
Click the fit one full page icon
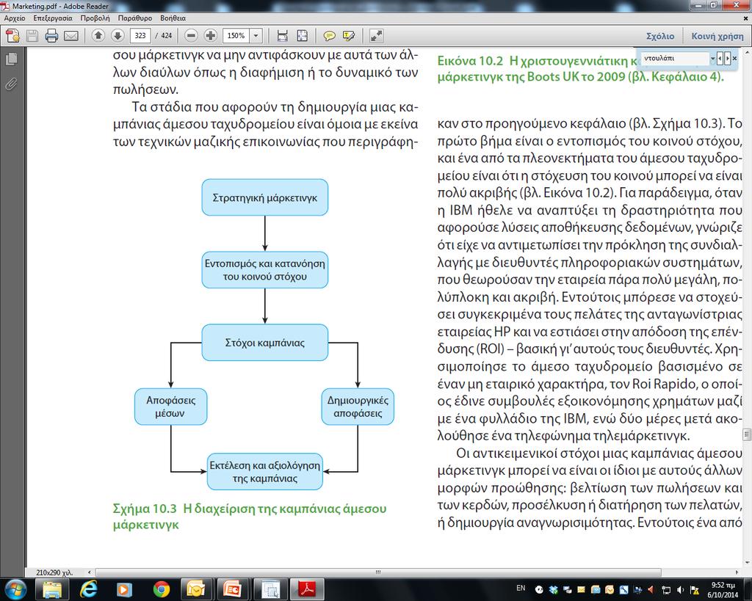point(302,36)
